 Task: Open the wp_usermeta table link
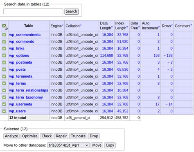[20, 104]
